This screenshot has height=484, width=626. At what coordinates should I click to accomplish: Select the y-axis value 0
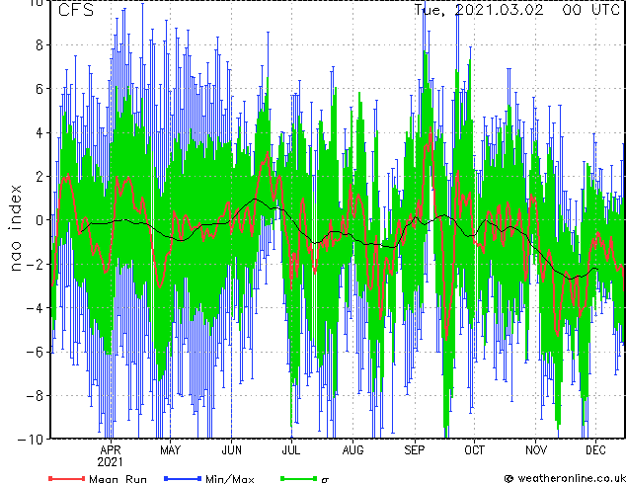pos(39,220)
